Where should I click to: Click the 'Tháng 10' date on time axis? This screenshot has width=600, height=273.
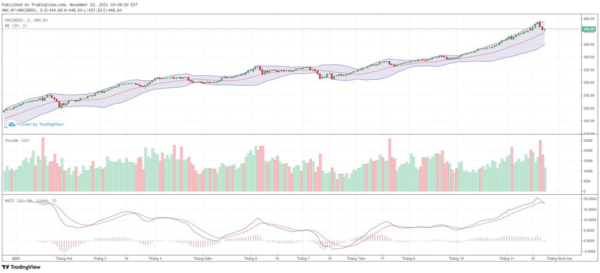[x=456, y=259]
